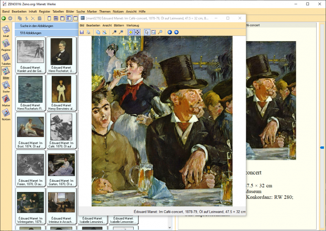This screenshot has height=231, width=326.
Task: Zoom in with the plus magnifier icon
Action: click(x=115, y=32)
